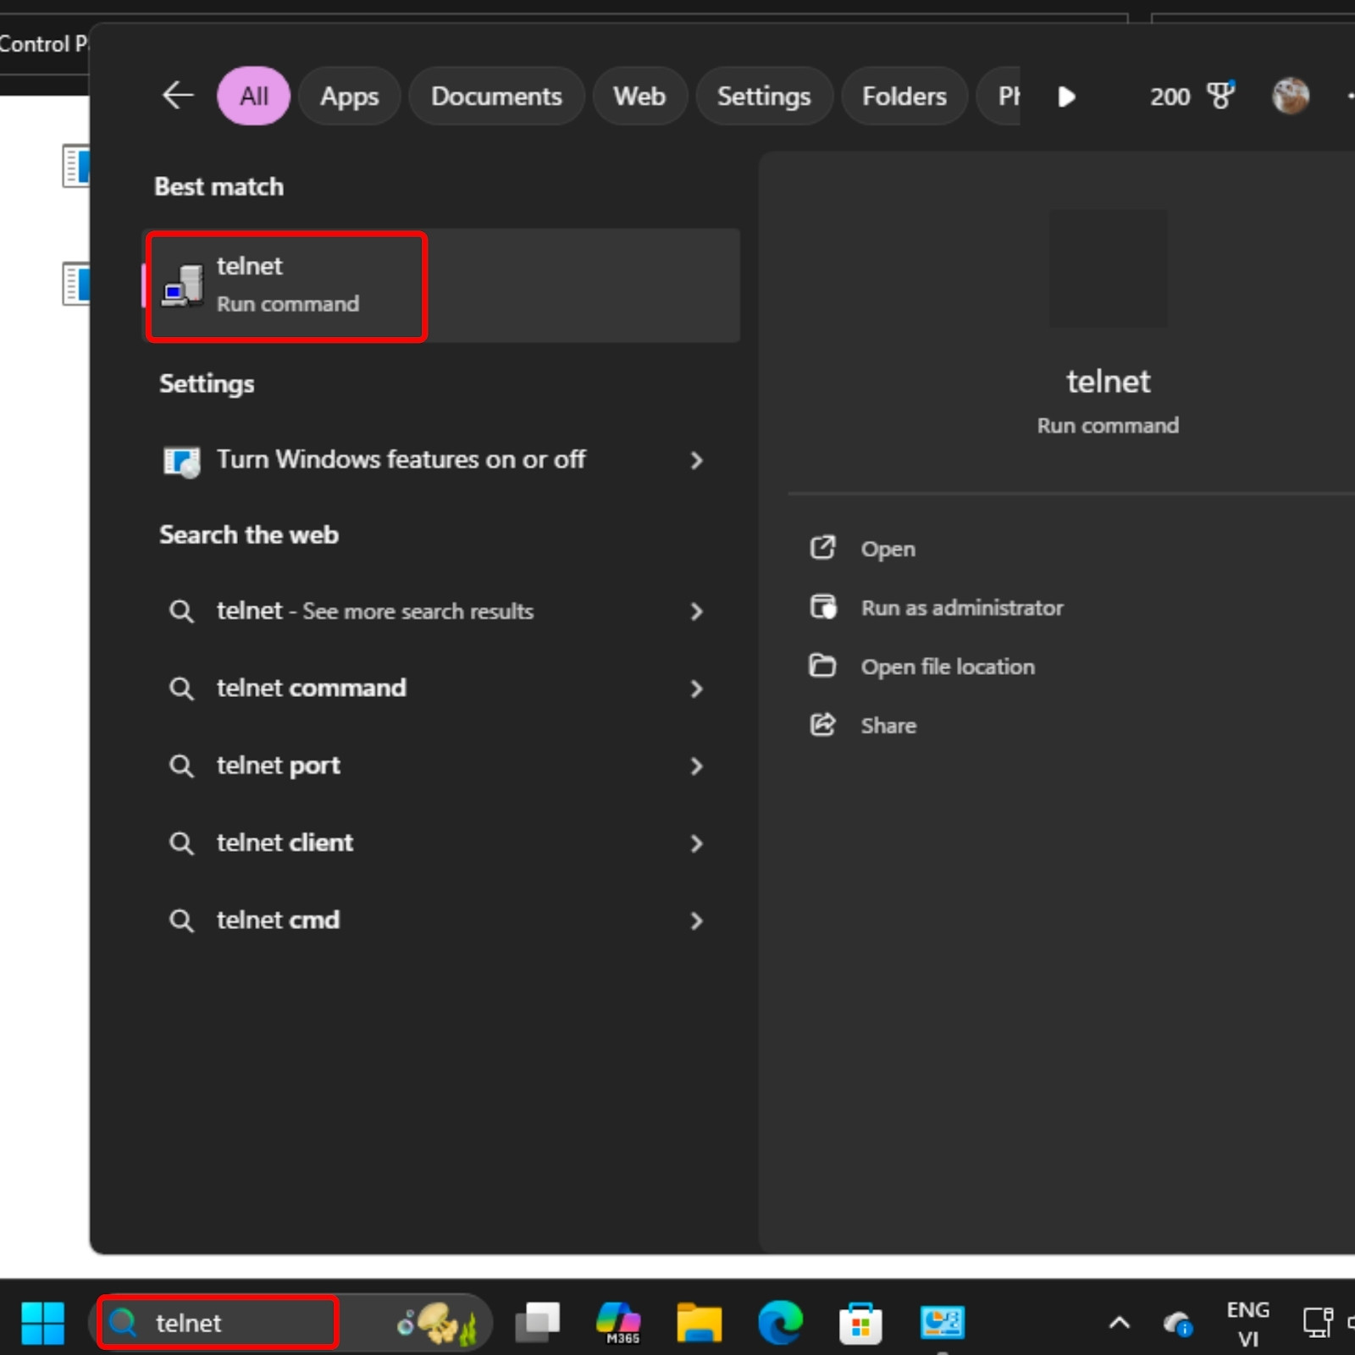
Task: Choose Open file location for telnet
Action: [947, 667]
